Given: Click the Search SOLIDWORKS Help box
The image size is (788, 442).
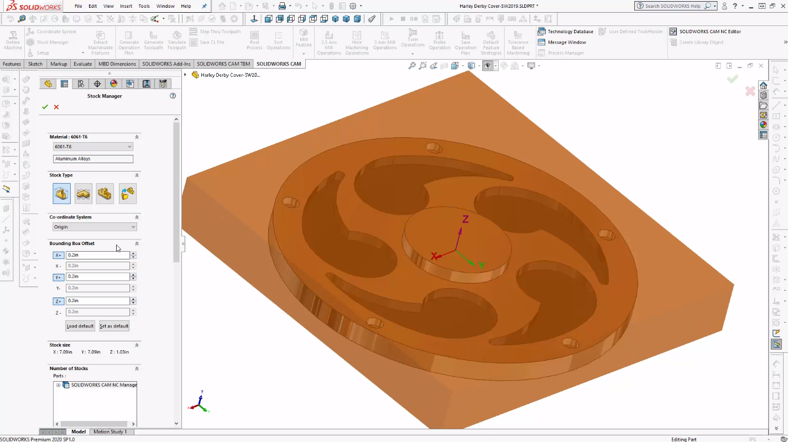Looking at the screenshot, I should point(676,6).
